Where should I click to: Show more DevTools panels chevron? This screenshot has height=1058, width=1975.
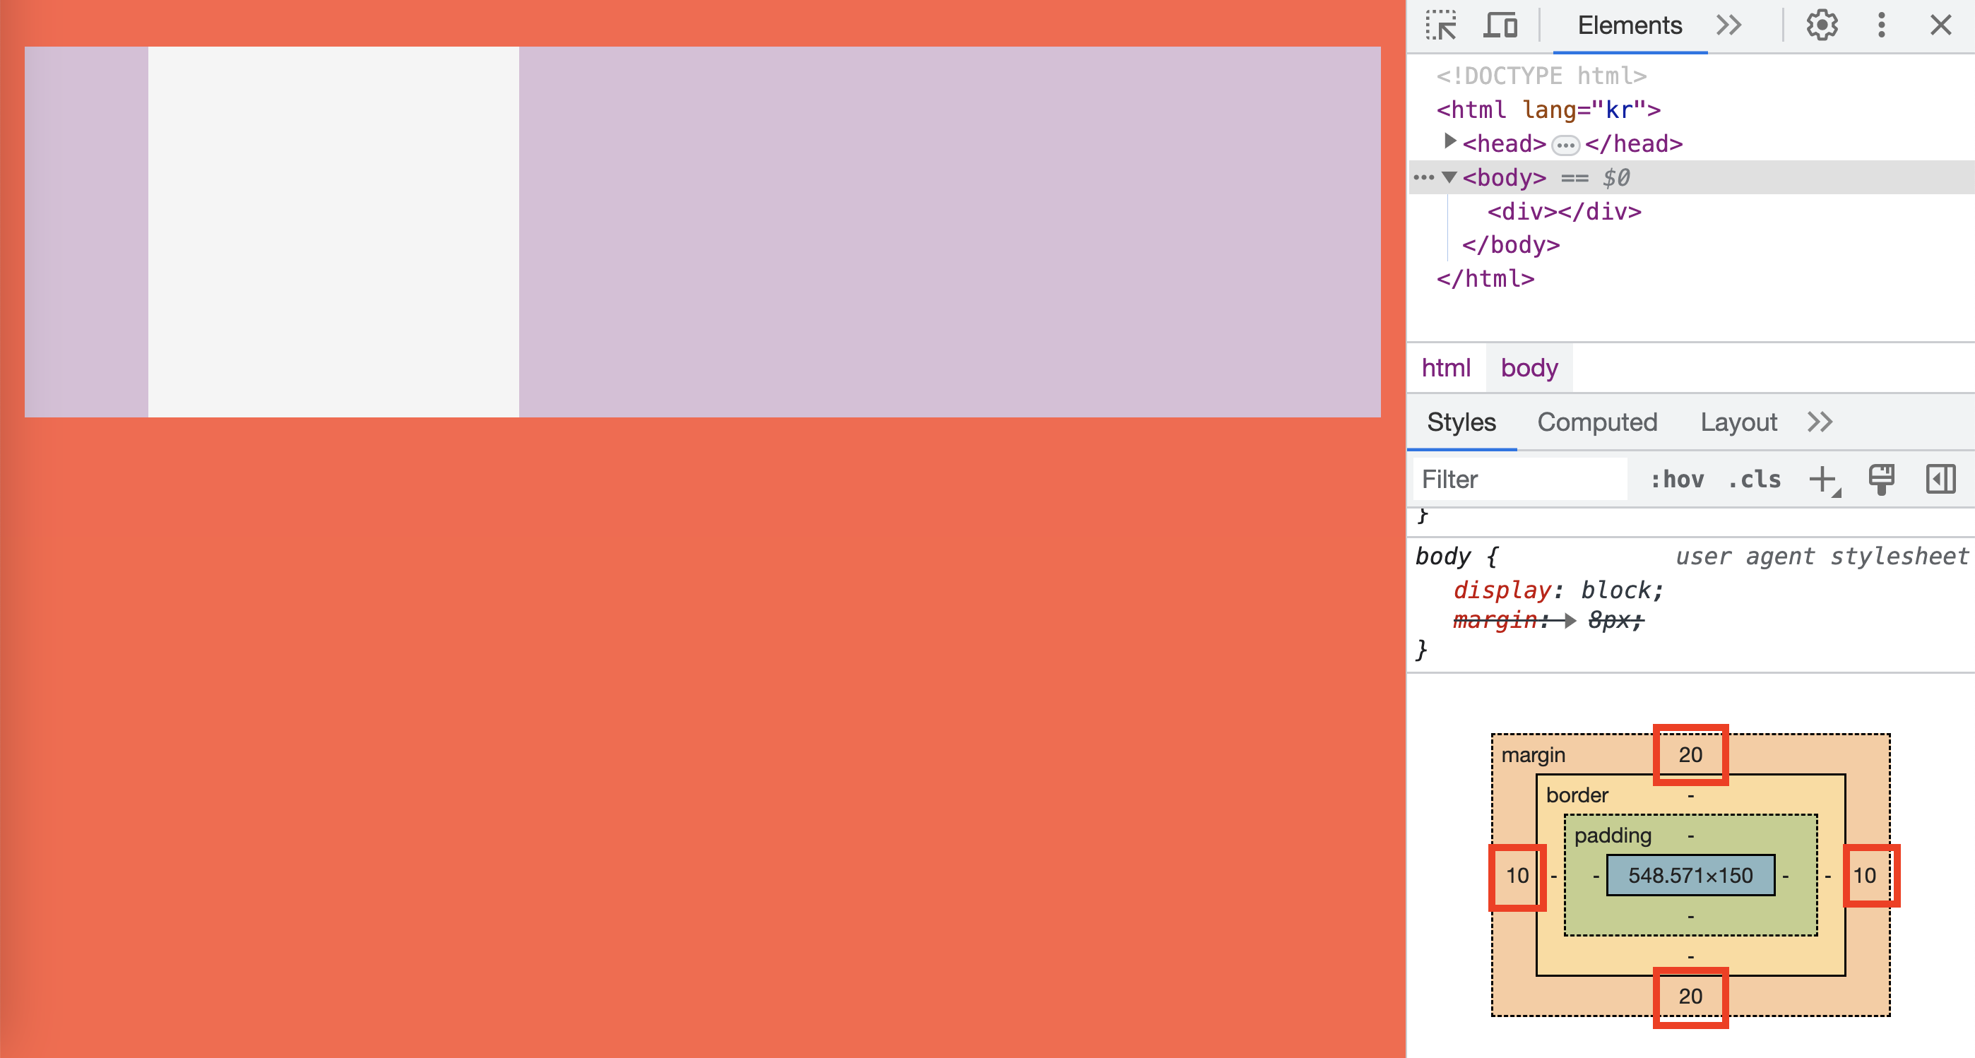pyautogui.click(x=1729, y=26)
